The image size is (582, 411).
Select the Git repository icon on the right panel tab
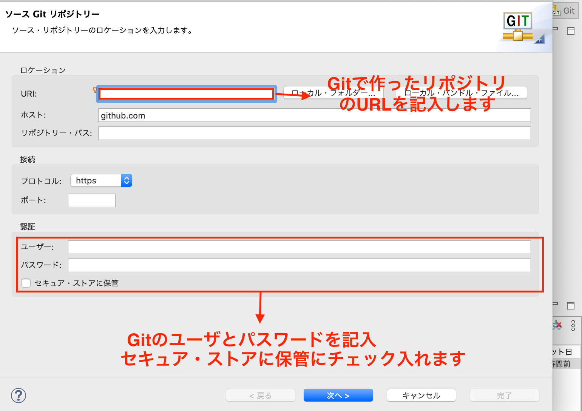point(556,11)
